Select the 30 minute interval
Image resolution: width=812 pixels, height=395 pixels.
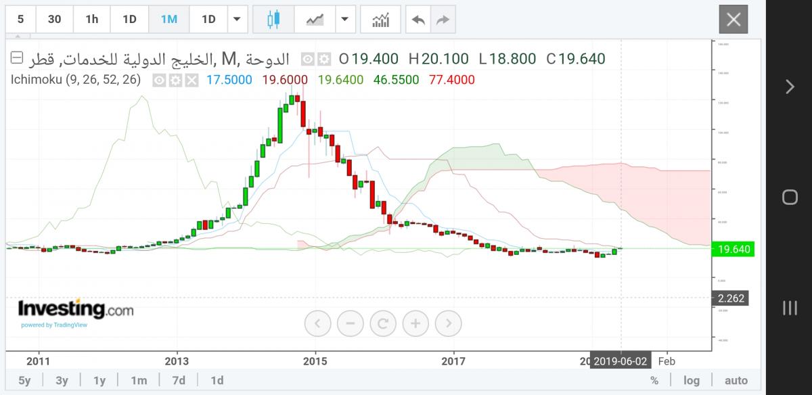pos(55,19)
